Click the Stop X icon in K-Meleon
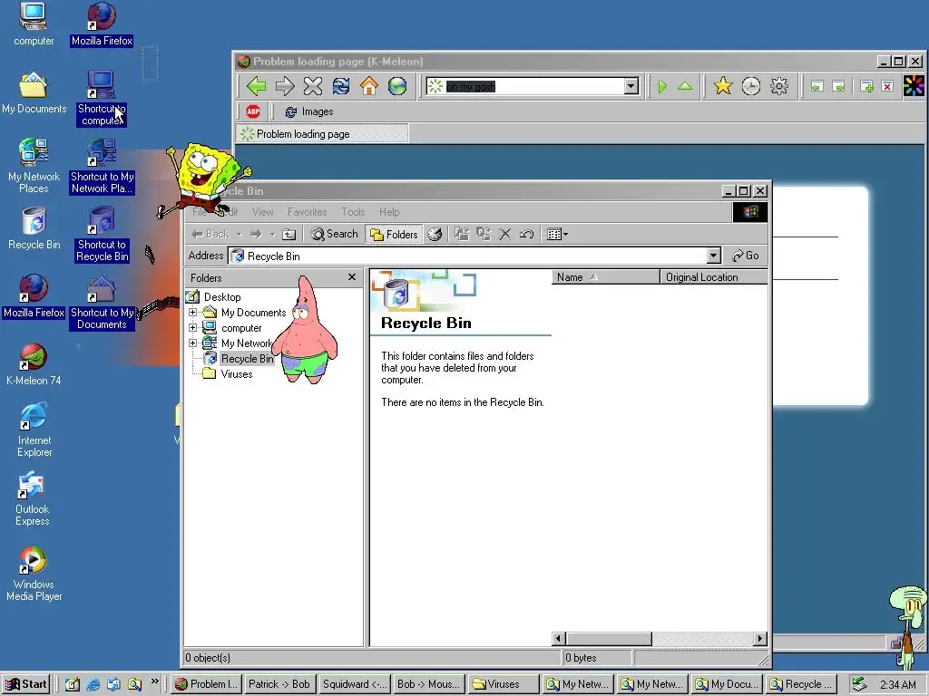Screen dimensions: 929x696 point(313,86)
